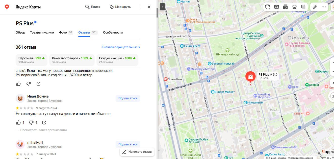
Task: Select Синий крест paw marker
Action: pyautogui.click(x=182, y=46)
